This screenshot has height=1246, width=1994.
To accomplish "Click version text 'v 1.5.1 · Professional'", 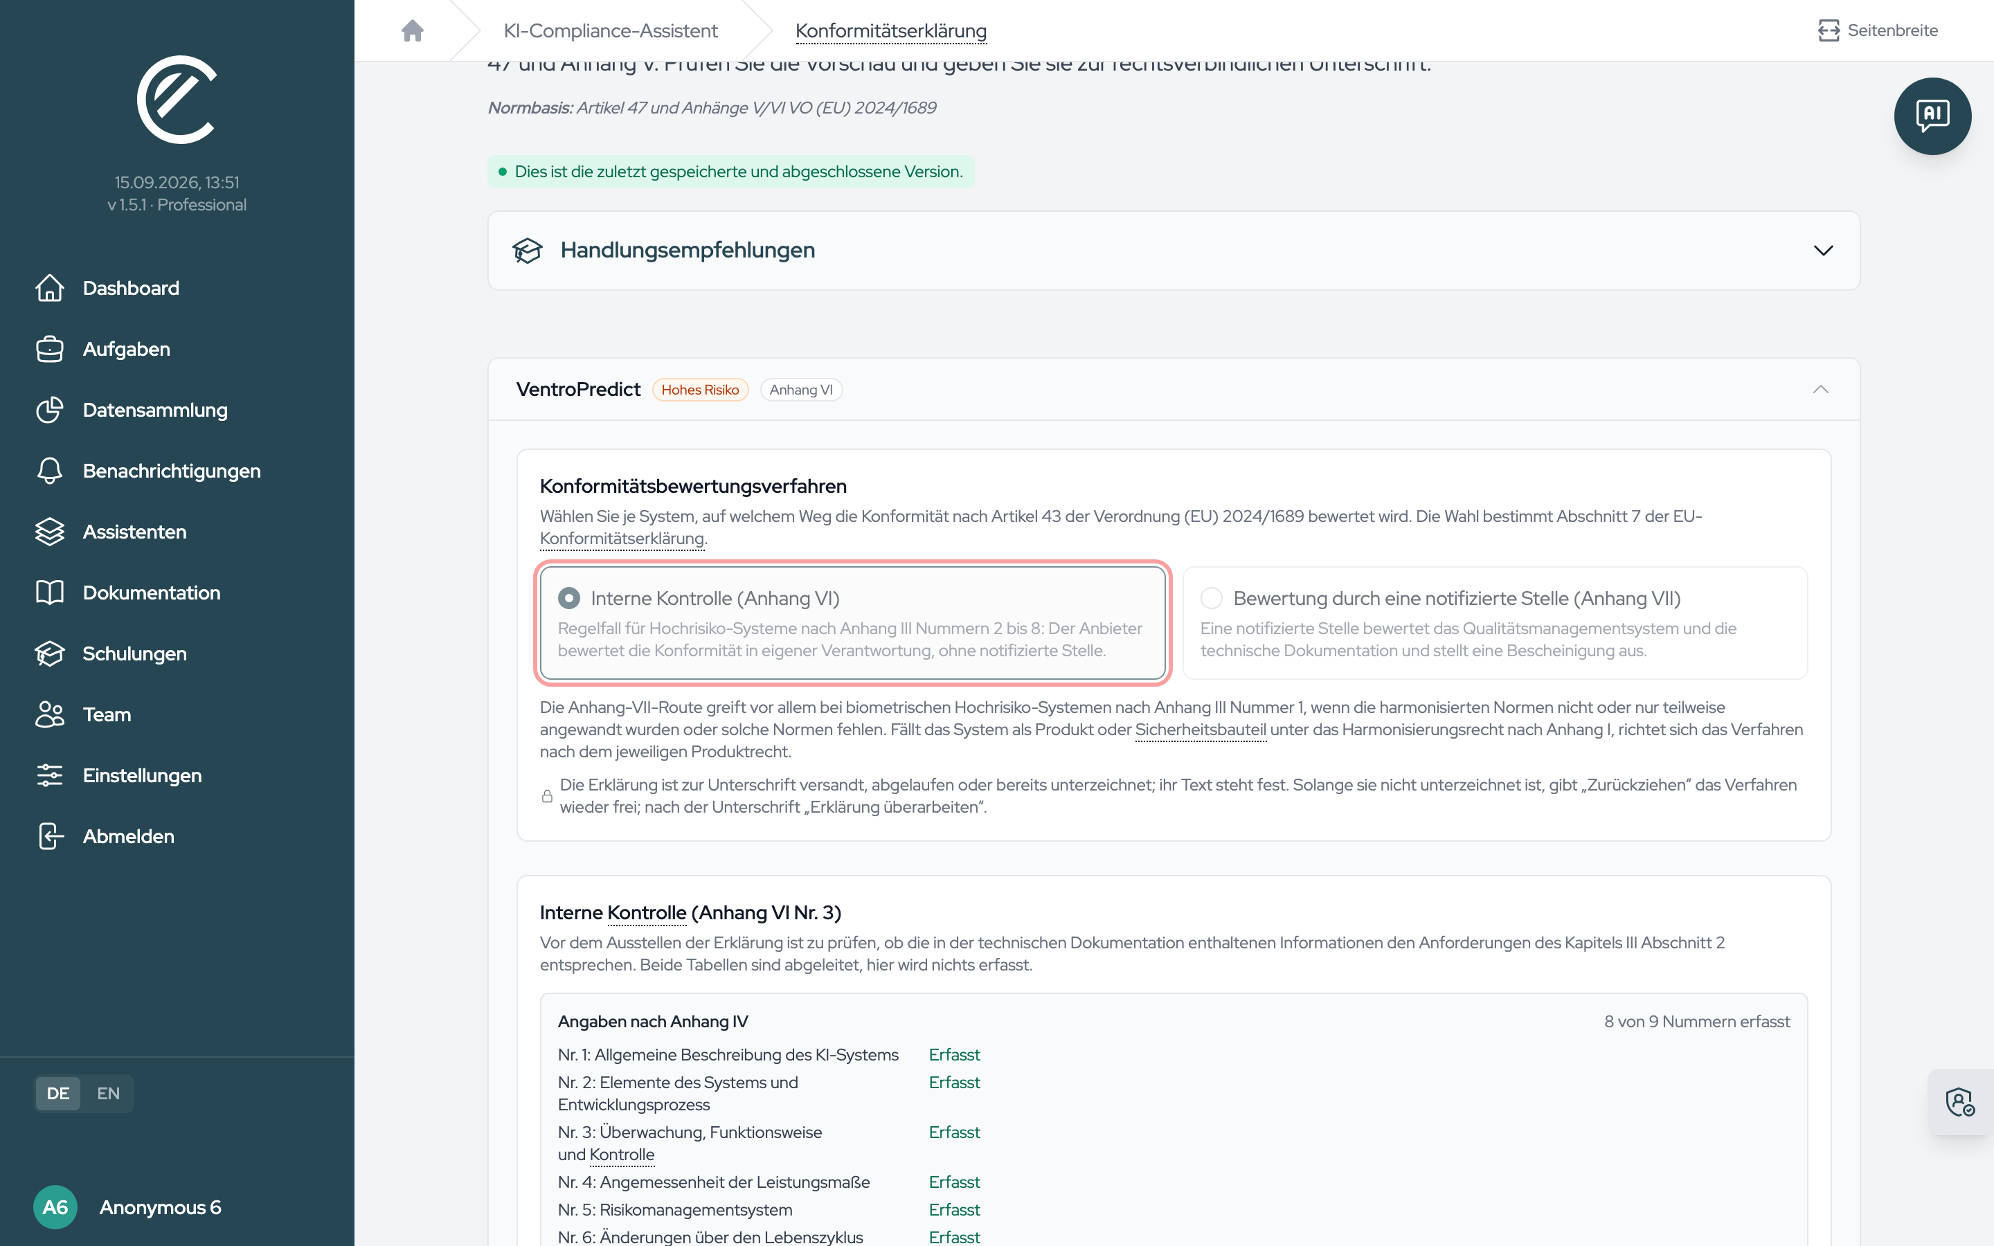I will tap(177, 205).
